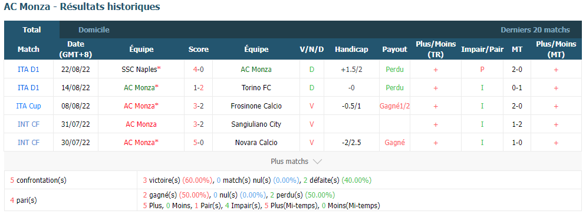The width and height of the screenshot is (586, 217).
Task: Click AC Monza in the 14/08/22 row
Action: pyautogui.click(x=139, y=88)
